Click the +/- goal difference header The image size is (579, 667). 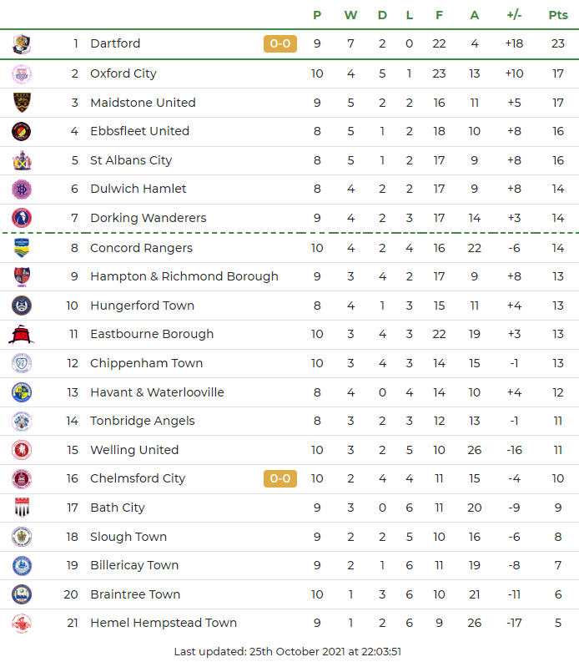[514, 15]
